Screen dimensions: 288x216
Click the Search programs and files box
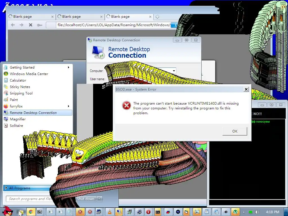(29, 199)
